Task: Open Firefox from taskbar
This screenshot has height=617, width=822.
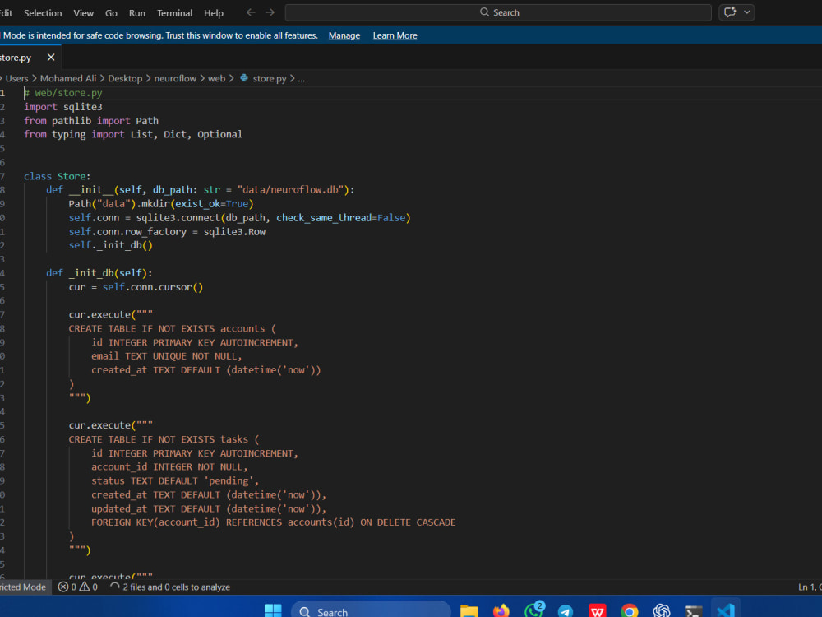Action: click(501, 611)
